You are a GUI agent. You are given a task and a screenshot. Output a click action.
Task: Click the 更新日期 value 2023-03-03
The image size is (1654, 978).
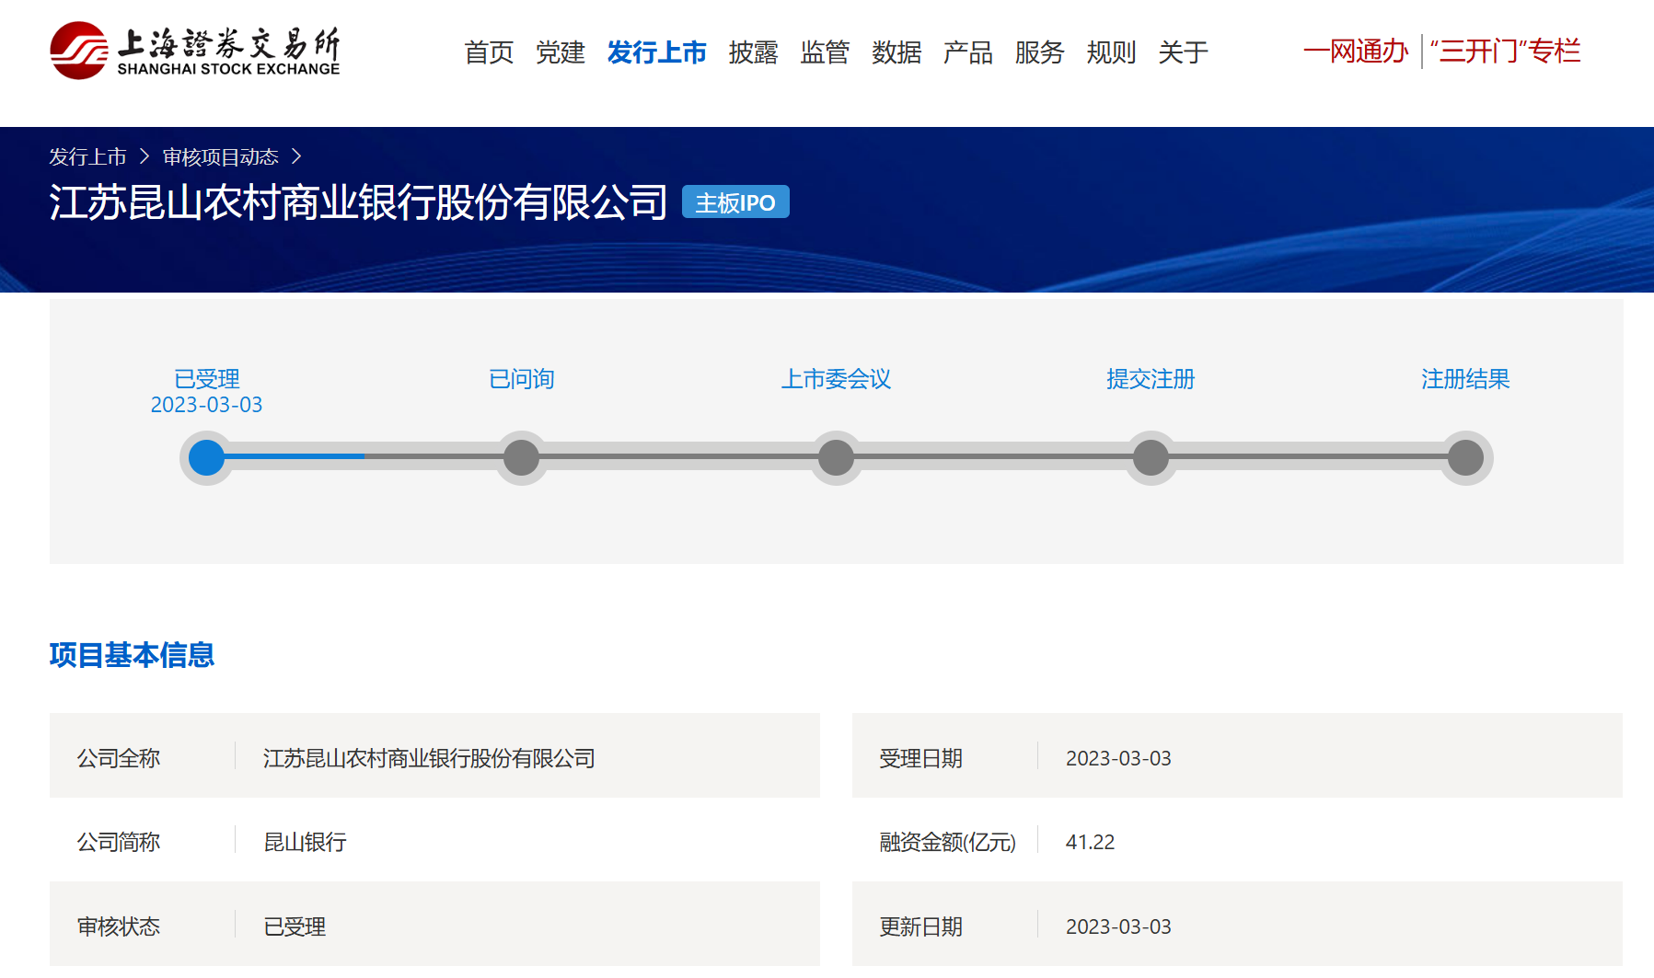point(1118,926)
